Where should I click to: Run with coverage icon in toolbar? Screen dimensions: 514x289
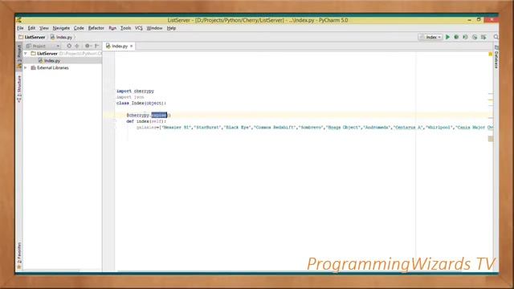click(x=465, y=37)
